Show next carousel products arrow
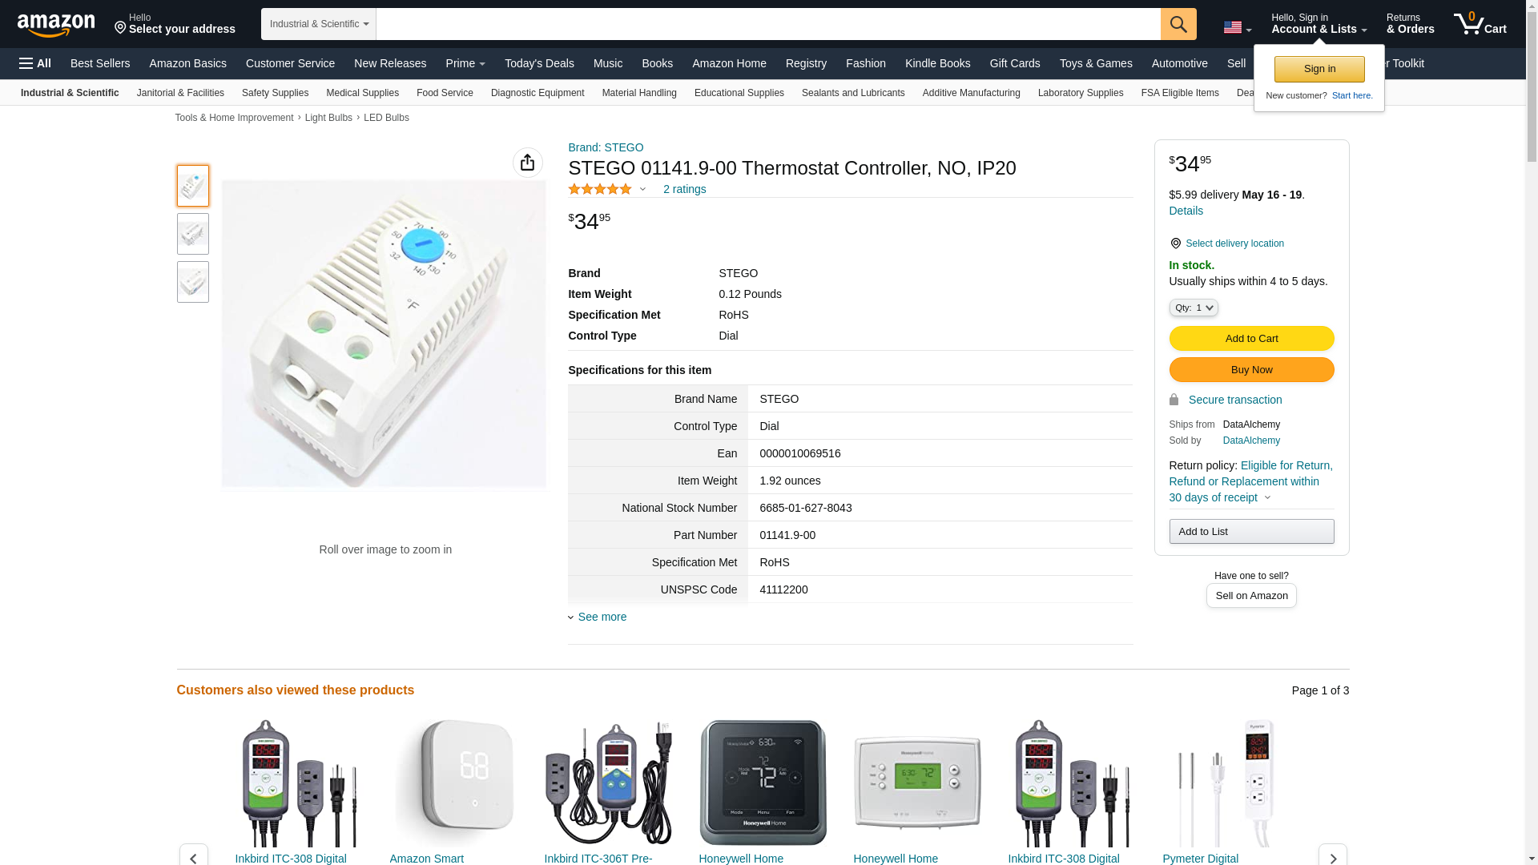 1332,855
